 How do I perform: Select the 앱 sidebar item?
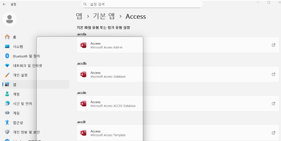point(36,84)
